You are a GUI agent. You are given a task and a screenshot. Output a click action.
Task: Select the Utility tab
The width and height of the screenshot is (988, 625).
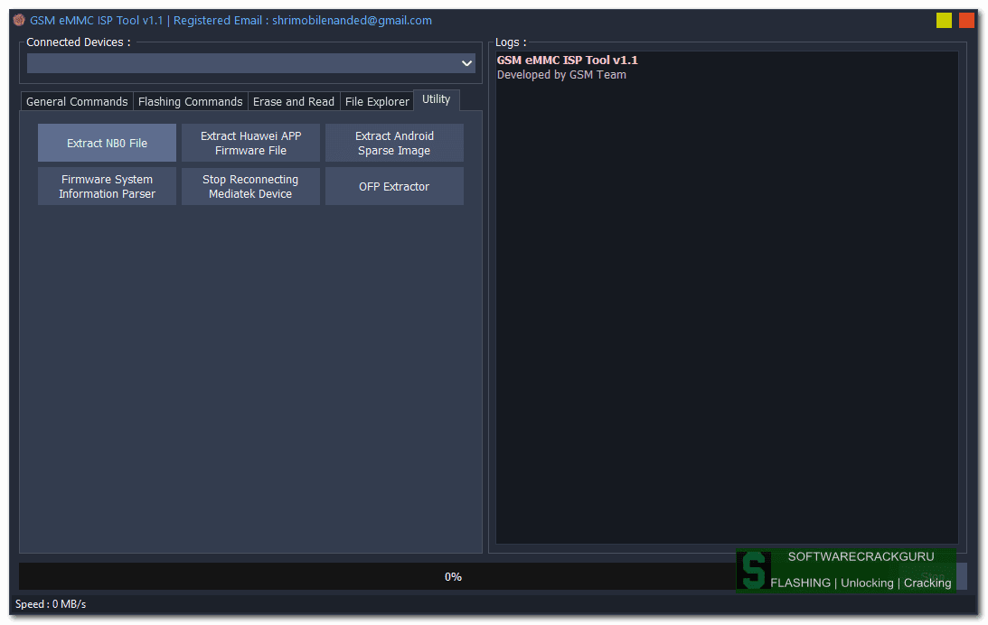click(436, 99)
